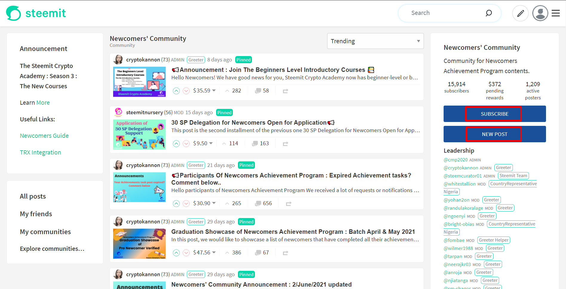Visit @steemcurator01 leadership profile
Viewport: 566px width, 289px height.
(x=463, y=176)
